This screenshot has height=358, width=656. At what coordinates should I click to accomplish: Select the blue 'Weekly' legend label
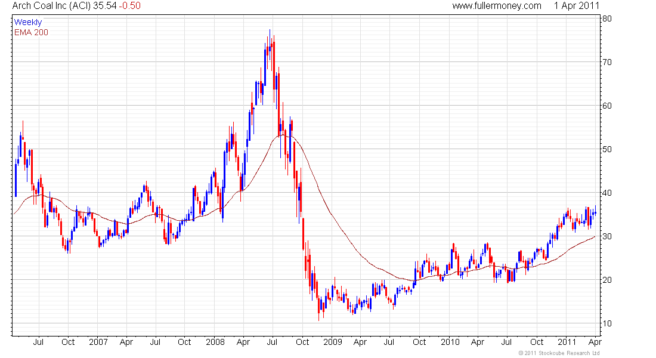pyautogui.click(x=28, y=22)
